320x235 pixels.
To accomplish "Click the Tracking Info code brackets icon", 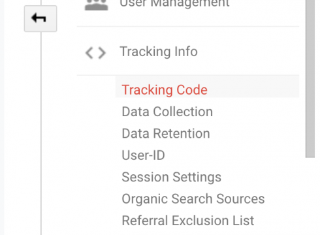I will click(95, 53).
